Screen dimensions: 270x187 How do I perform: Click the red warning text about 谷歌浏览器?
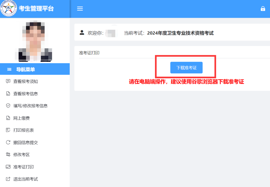pyautogui.click(x=186, y=81)
